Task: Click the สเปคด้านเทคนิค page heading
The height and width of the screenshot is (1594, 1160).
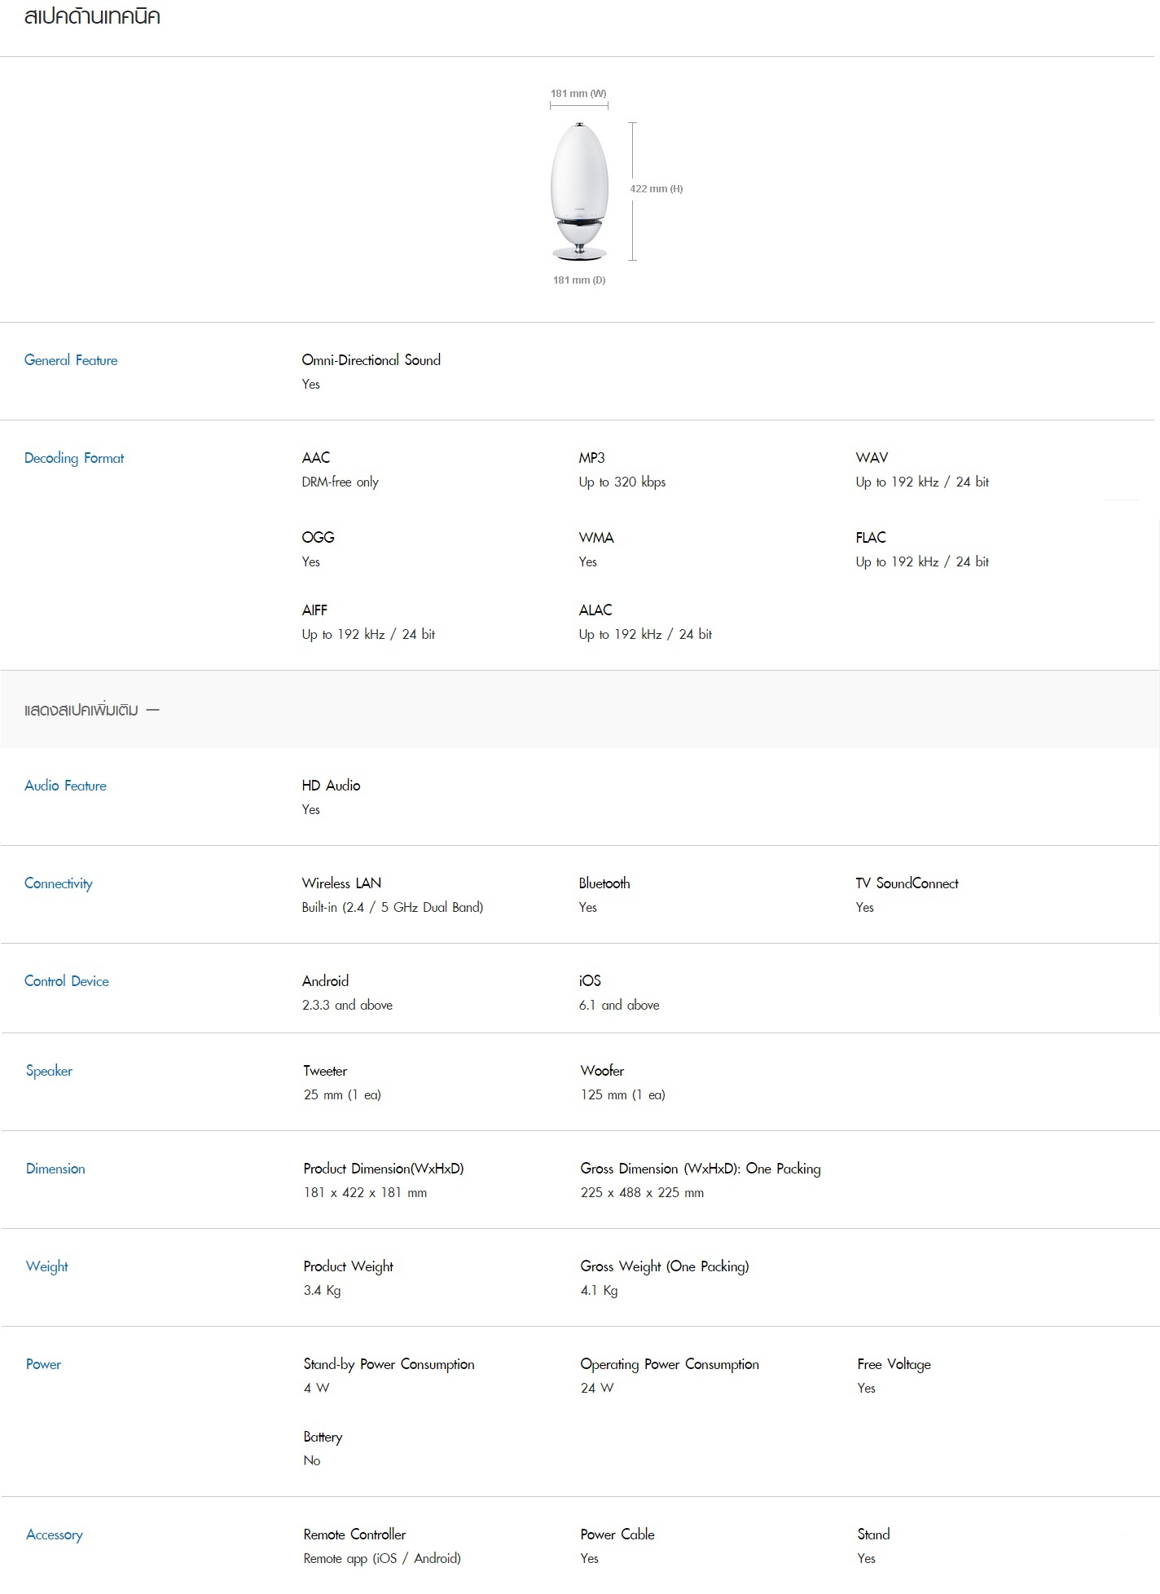Action: (92, 16)
